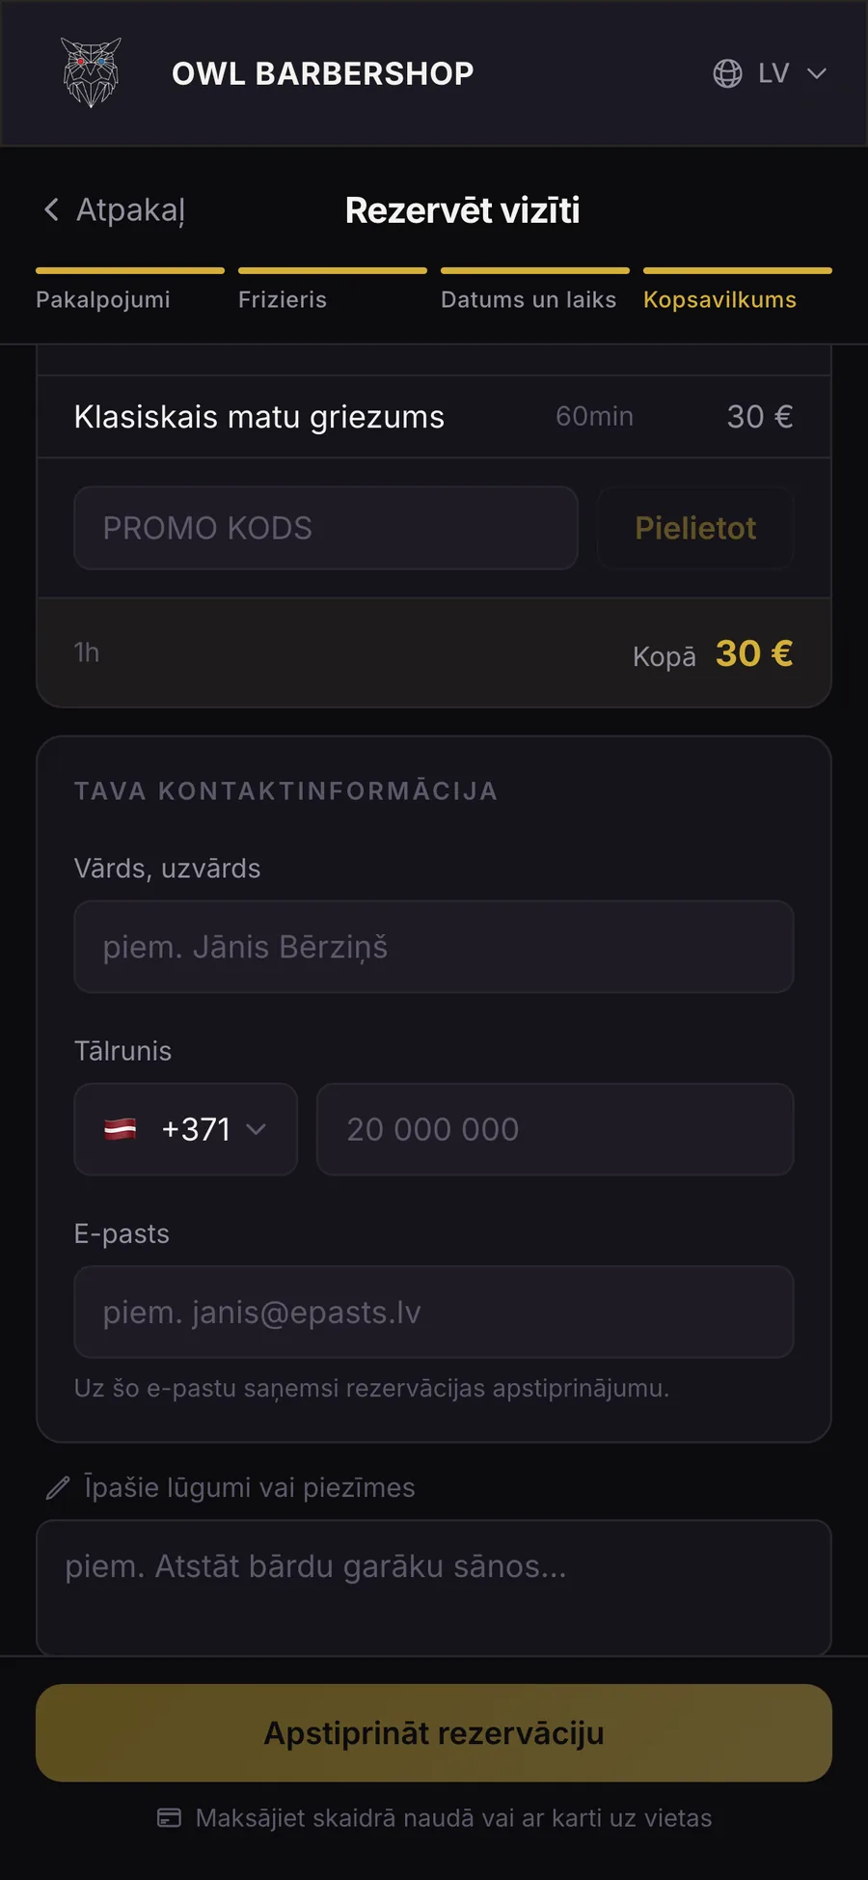Click the payment card icon
This screenshot has width=868, height=1880.
coord(169,1818)
